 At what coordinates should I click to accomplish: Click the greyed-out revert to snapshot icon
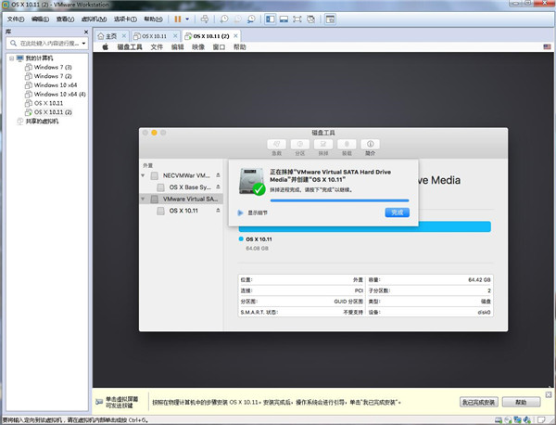pyautogui.click(x=237, y=19)
